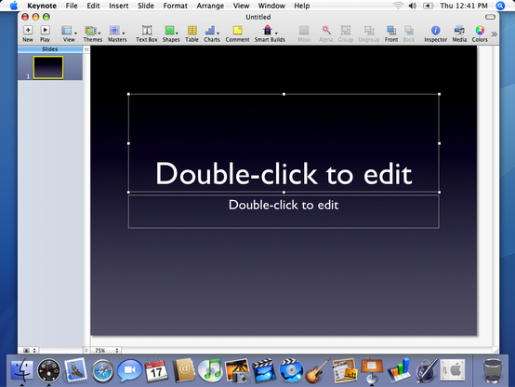Open the Masters dropdown
The image size is (515, 387).
click(x=117, y=33)
